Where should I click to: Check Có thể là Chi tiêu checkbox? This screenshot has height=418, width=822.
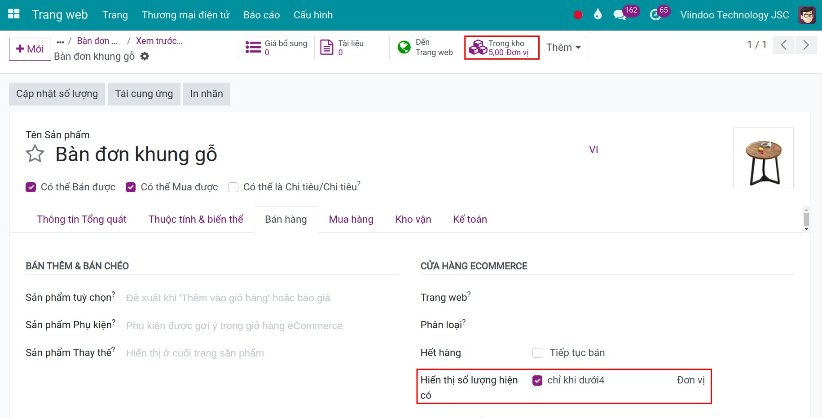[x=233, y=187]
